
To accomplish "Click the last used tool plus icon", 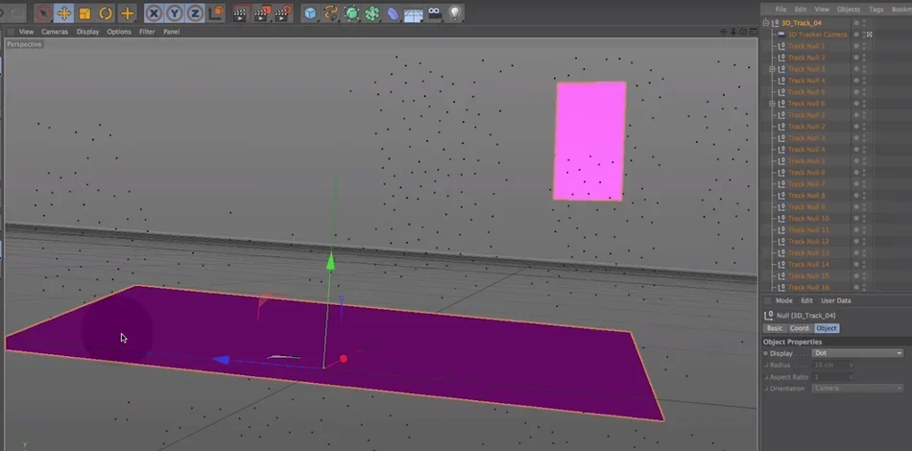I will tap(127, 12).
